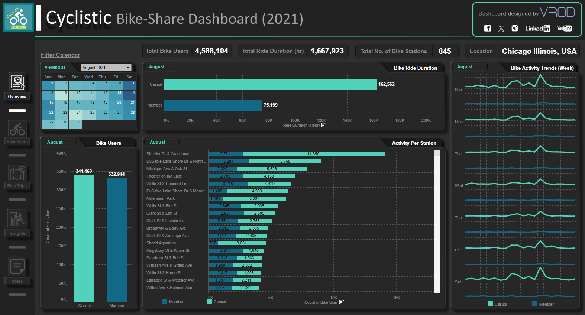Screen dimensions: 585x315
Task: Open the Overview page icon
Action: tap(17, 82)
